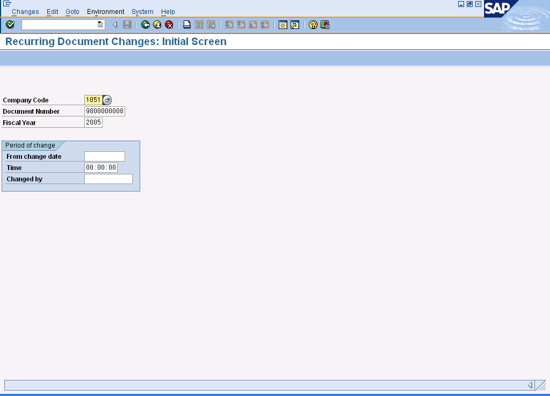The image size is (550, 396).
Task: Click the Fiscal Year label
Action: (19, 123)
